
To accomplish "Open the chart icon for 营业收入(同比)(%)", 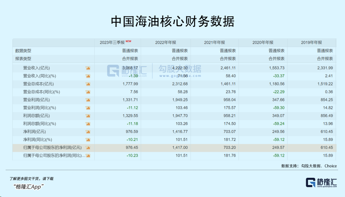I will click(88, 76).
